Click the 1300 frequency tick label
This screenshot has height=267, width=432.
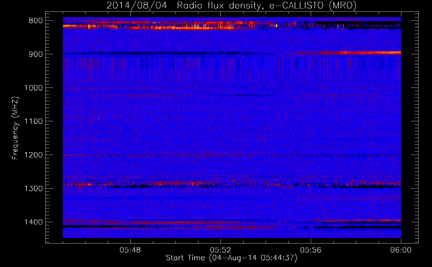(x=34, y=189)
